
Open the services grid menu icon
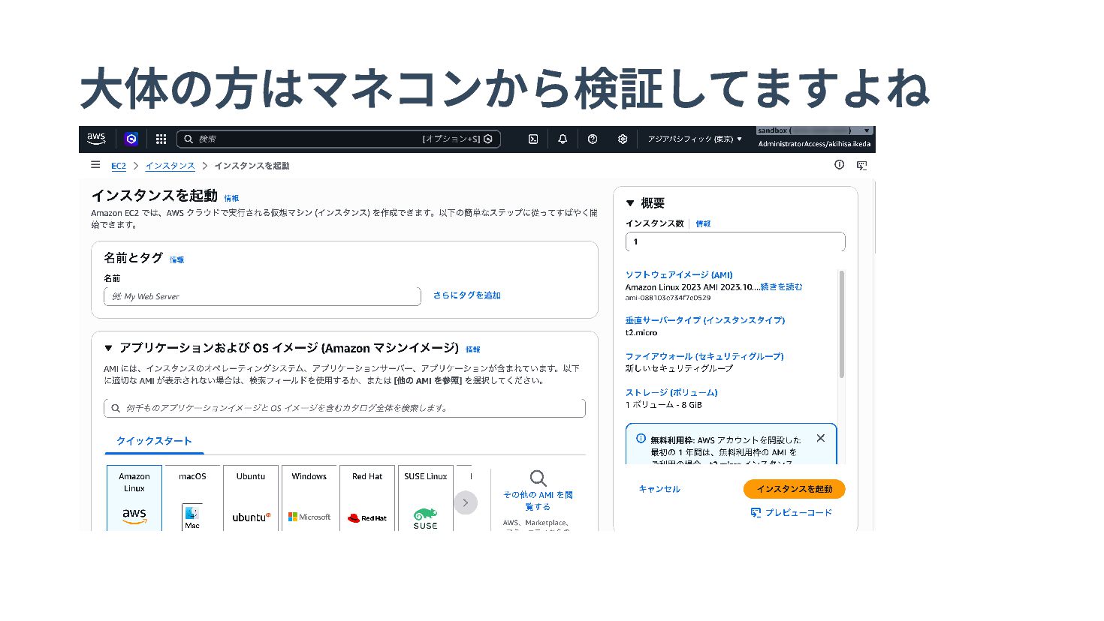[x=161, y=139]
